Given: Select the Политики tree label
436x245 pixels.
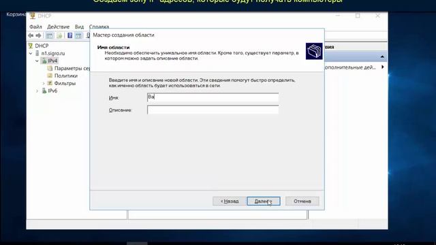Looking at the screenshot, I should (66, 76).
